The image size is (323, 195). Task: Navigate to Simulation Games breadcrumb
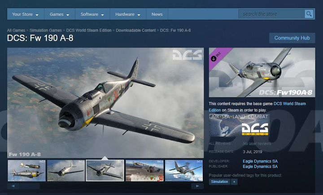click(x=47, y=30)
